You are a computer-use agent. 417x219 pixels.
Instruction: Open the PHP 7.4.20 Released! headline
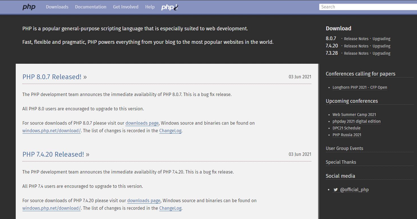[56, 154]
